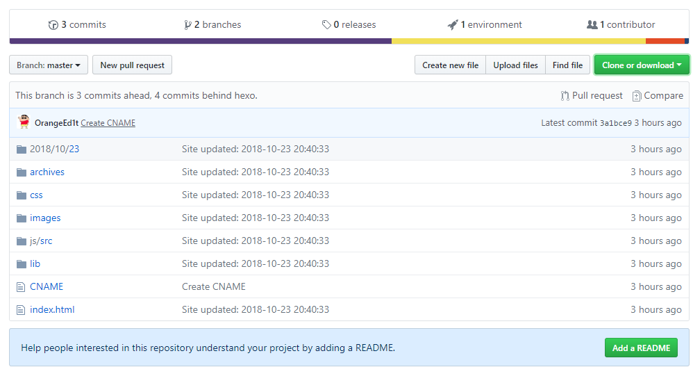
Task: Open the index.html file link
Action: pos(52,309)
